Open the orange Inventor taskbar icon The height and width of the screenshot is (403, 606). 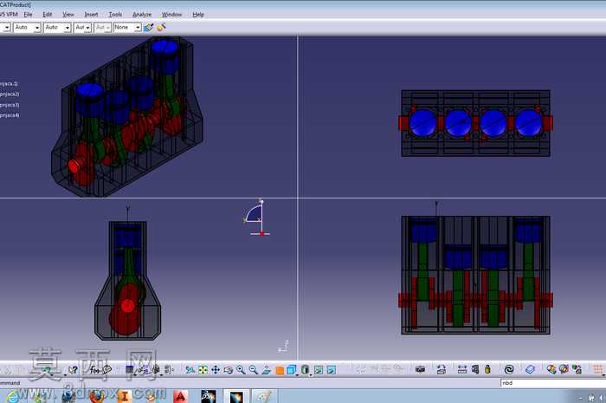pyautogui.click(x=124, y=396)
